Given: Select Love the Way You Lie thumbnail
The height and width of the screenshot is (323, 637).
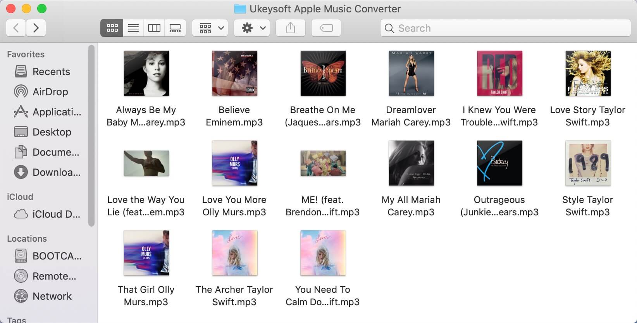Looking at the screenshot, I should pos(146,163).
